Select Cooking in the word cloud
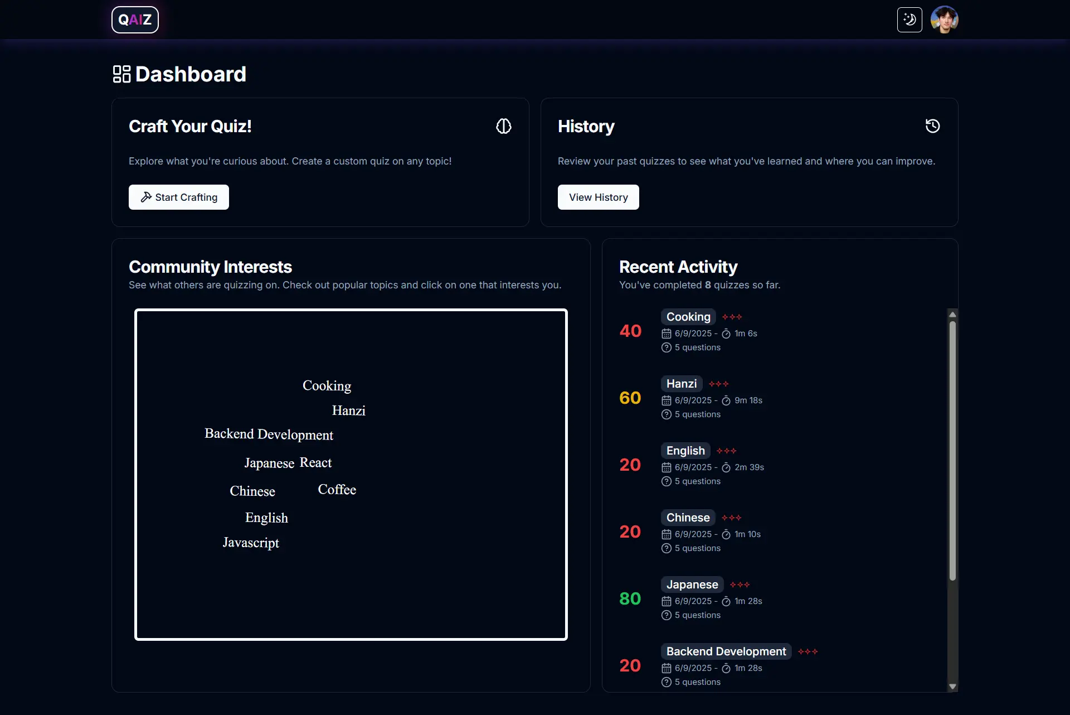 [x=327, y=386]
